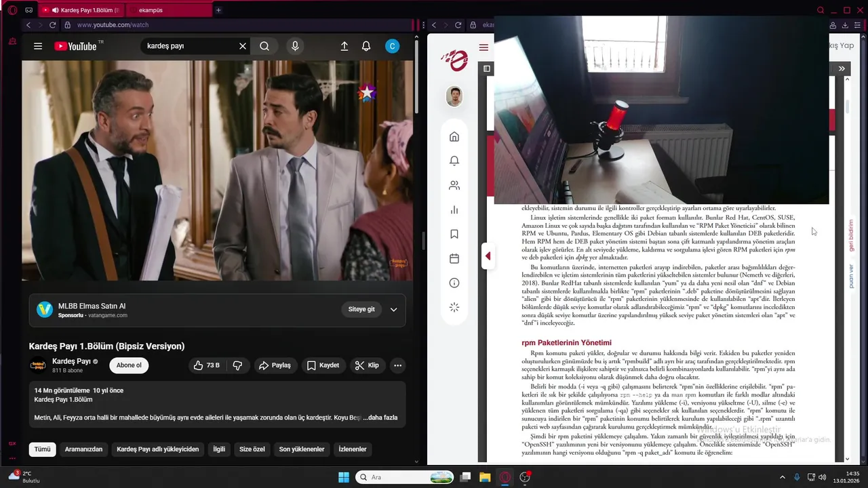Image resolution: width=868 pixels, height=488 pixels.
Task: Select the Tümü filter chip
Action: coord(43,449)
